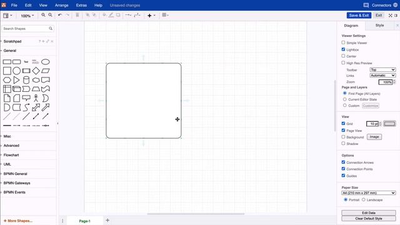The image size is (400, 225).
Task: Pick the bidirectional arrow shape
Action: pyautogui.click(x=36, y=107)
